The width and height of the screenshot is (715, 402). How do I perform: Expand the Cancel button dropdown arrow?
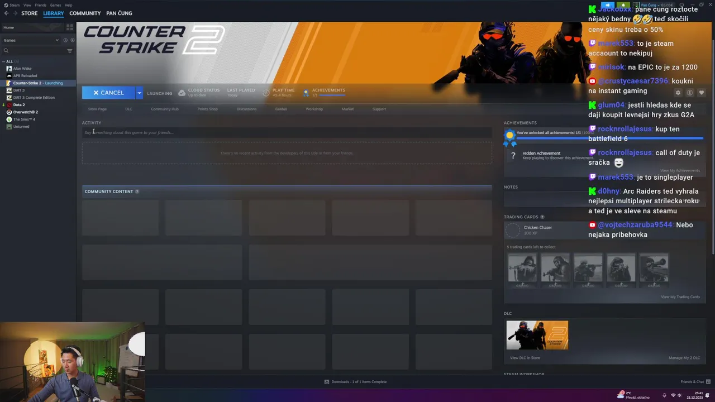point(139,93)
